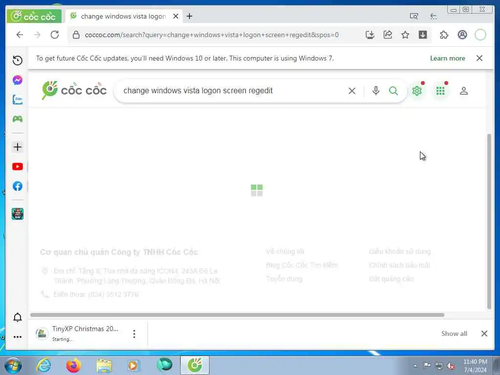Clear the search query text
The image size is (500, 375).
(x=352, y=91)
